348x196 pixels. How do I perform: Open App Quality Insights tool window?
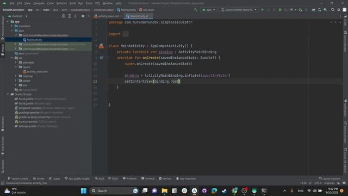77,179
